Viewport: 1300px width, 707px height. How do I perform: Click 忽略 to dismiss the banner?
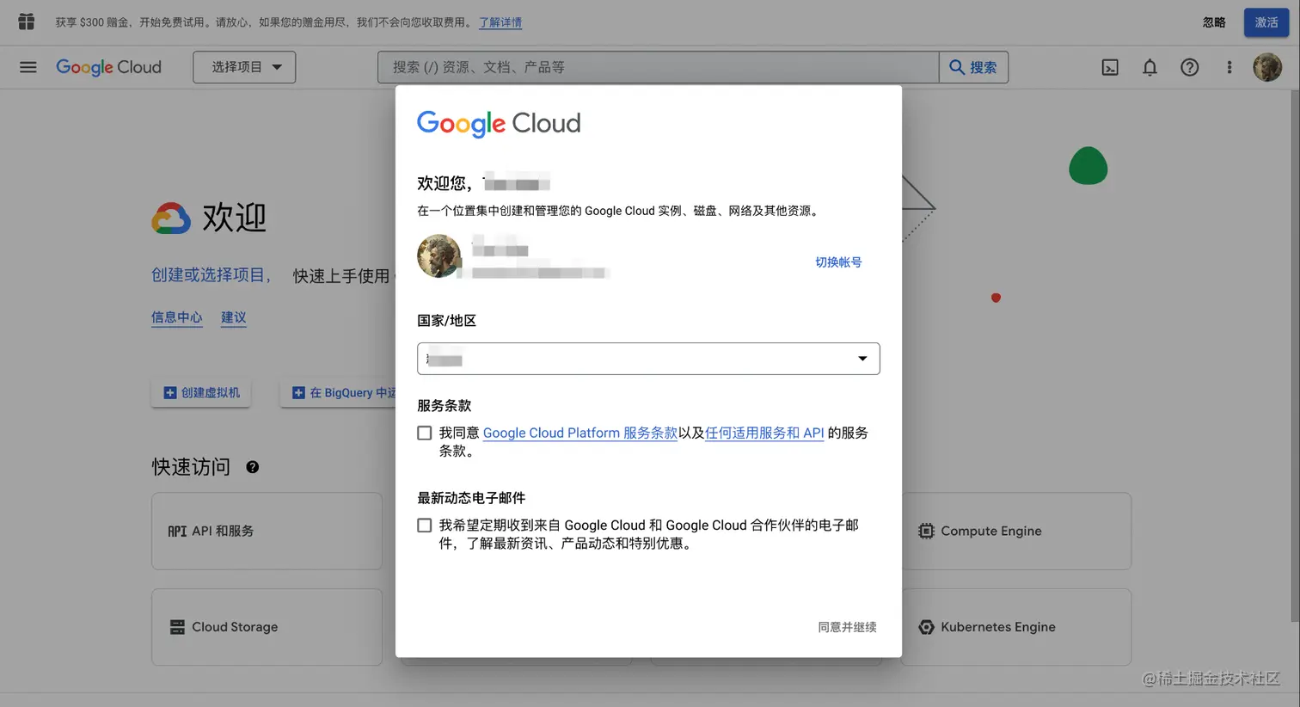[1214, 22]
